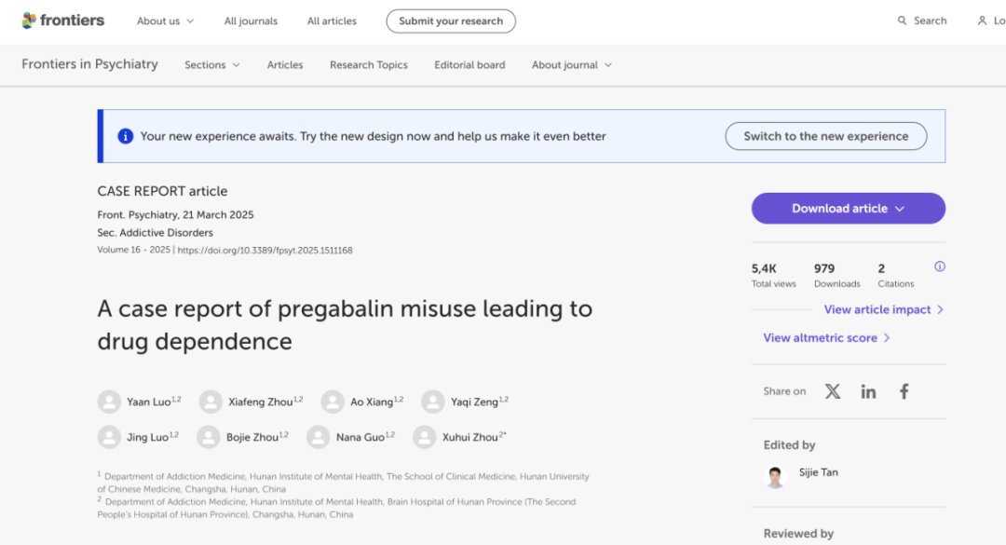Screen dimensions: 1006x545
Task: Click the blue banner info icon
Action: (125, 136)
